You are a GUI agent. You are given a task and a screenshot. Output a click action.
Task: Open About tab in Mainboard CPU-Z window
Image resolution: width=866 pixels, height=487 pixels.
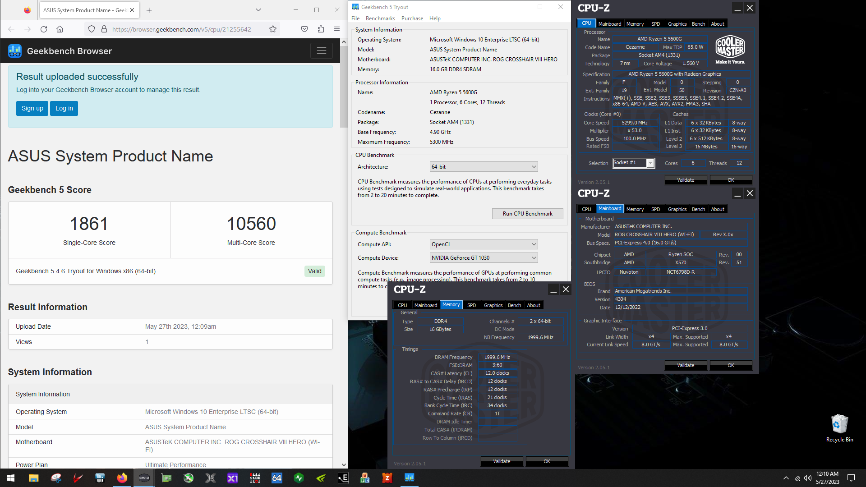pos(718,209)
